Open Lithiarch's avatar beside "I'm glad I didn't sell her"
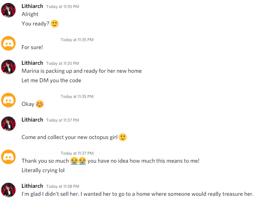The width and height of the screenshot is (264, 206). point(8,190)
